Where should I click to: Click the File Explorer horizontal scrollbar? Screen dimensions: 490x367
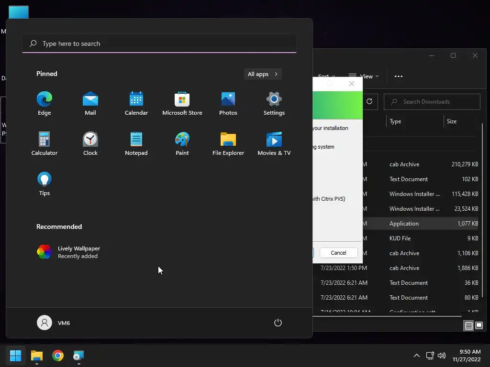click(387, 316)
